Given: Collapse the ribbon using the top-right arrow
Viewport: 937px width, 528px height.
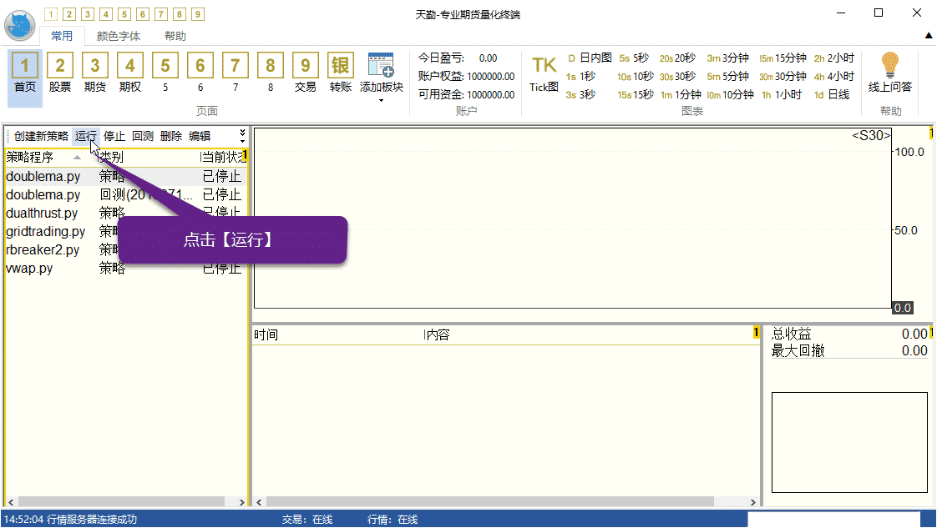Looking at the screenshot, I should pos(928,36).
